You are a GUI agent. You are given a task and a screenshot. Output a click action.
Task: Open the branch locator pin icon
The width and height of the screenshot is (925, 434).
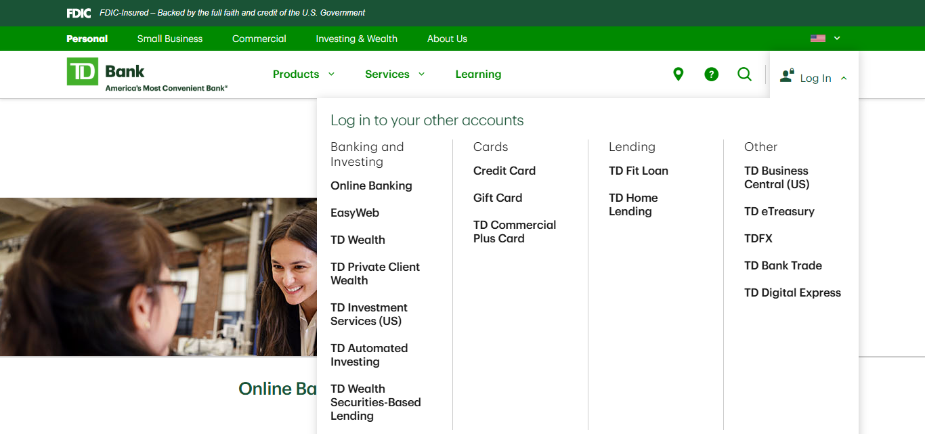678,74
